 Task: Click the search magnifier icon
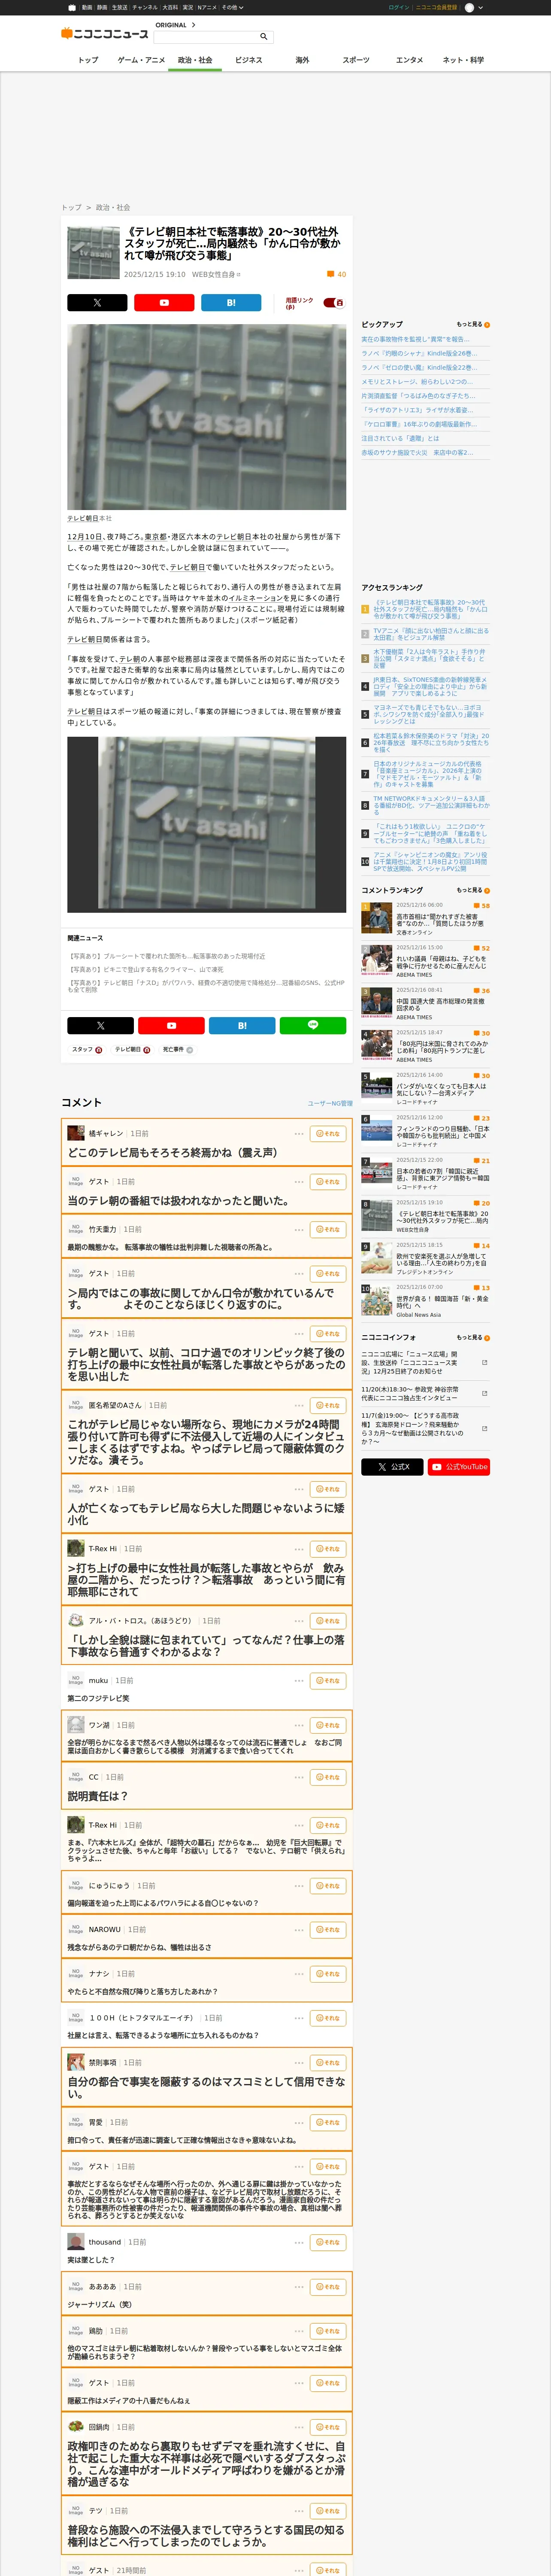(264, 37)
